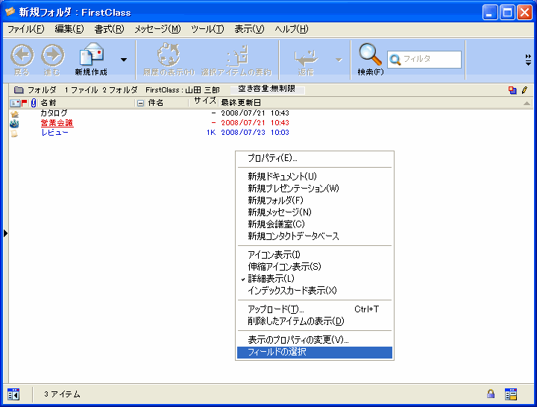Click the 営業会議 conference icon
Image resolution: width=537 pixels, height=407 pixels.
tap(14, 123)
